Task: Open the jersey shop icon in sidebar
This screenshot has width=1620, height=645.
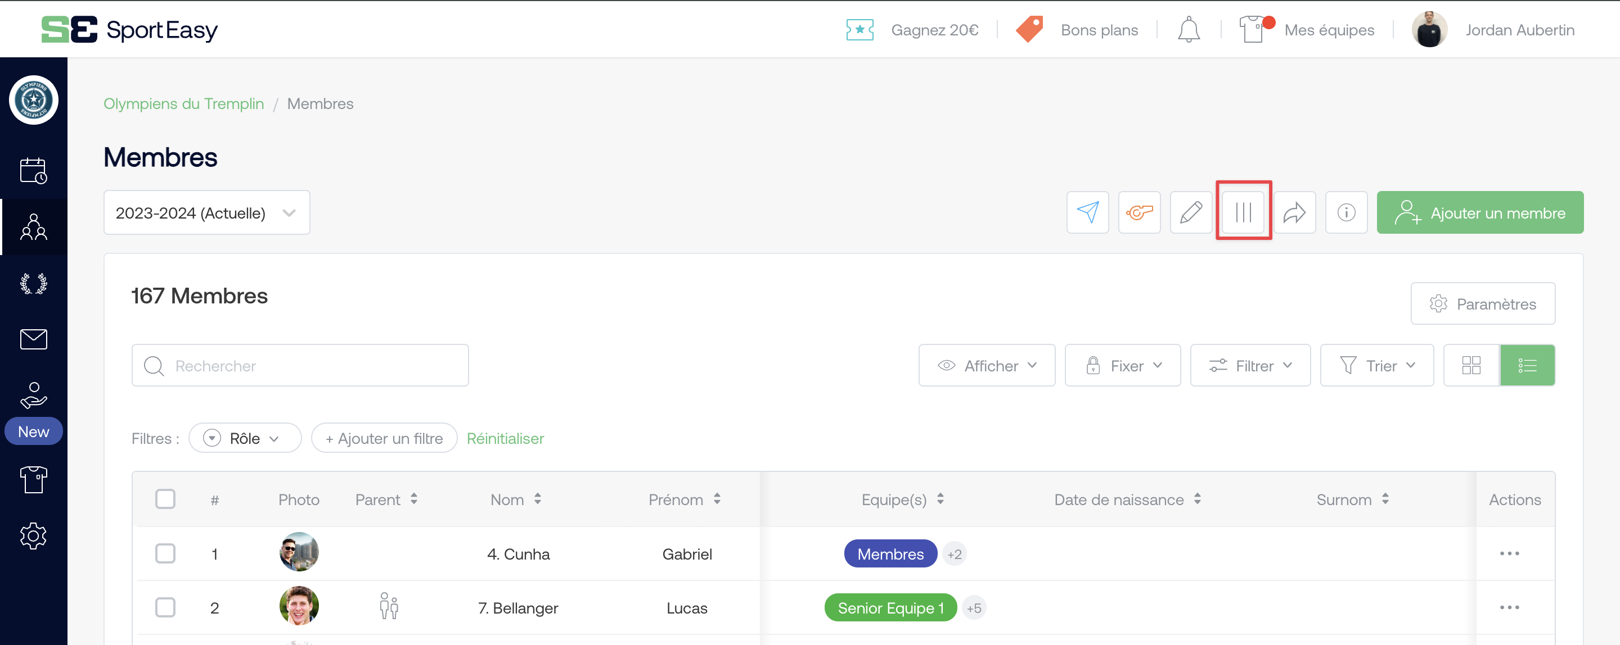Action: click(33, 480)
